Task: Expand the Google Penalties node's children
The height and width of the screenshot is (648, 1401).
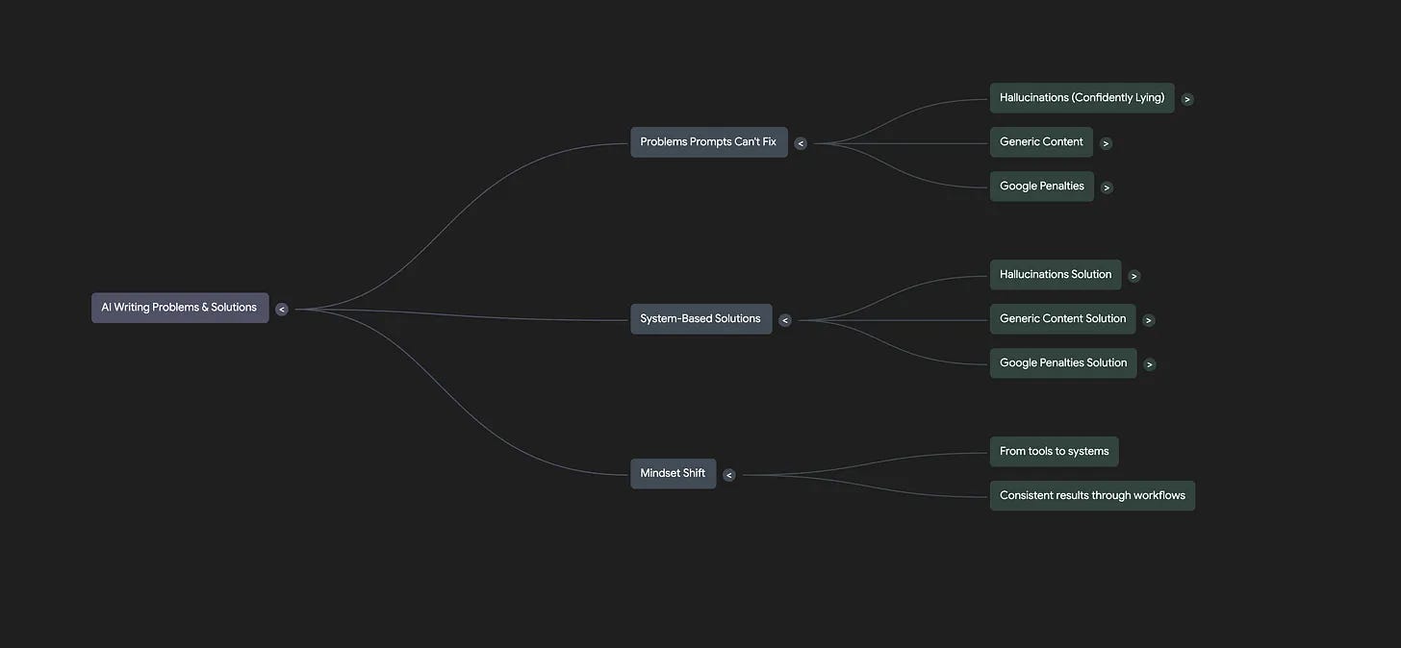Action: tap(1106, 187)
